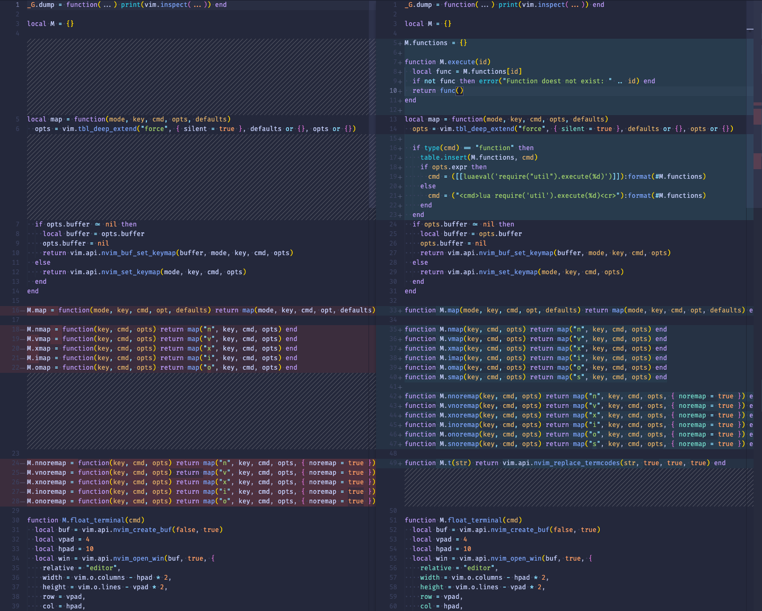
Task: Click 'function M.map(mode, key, cmd' line
Action: [x=579, y=310]
